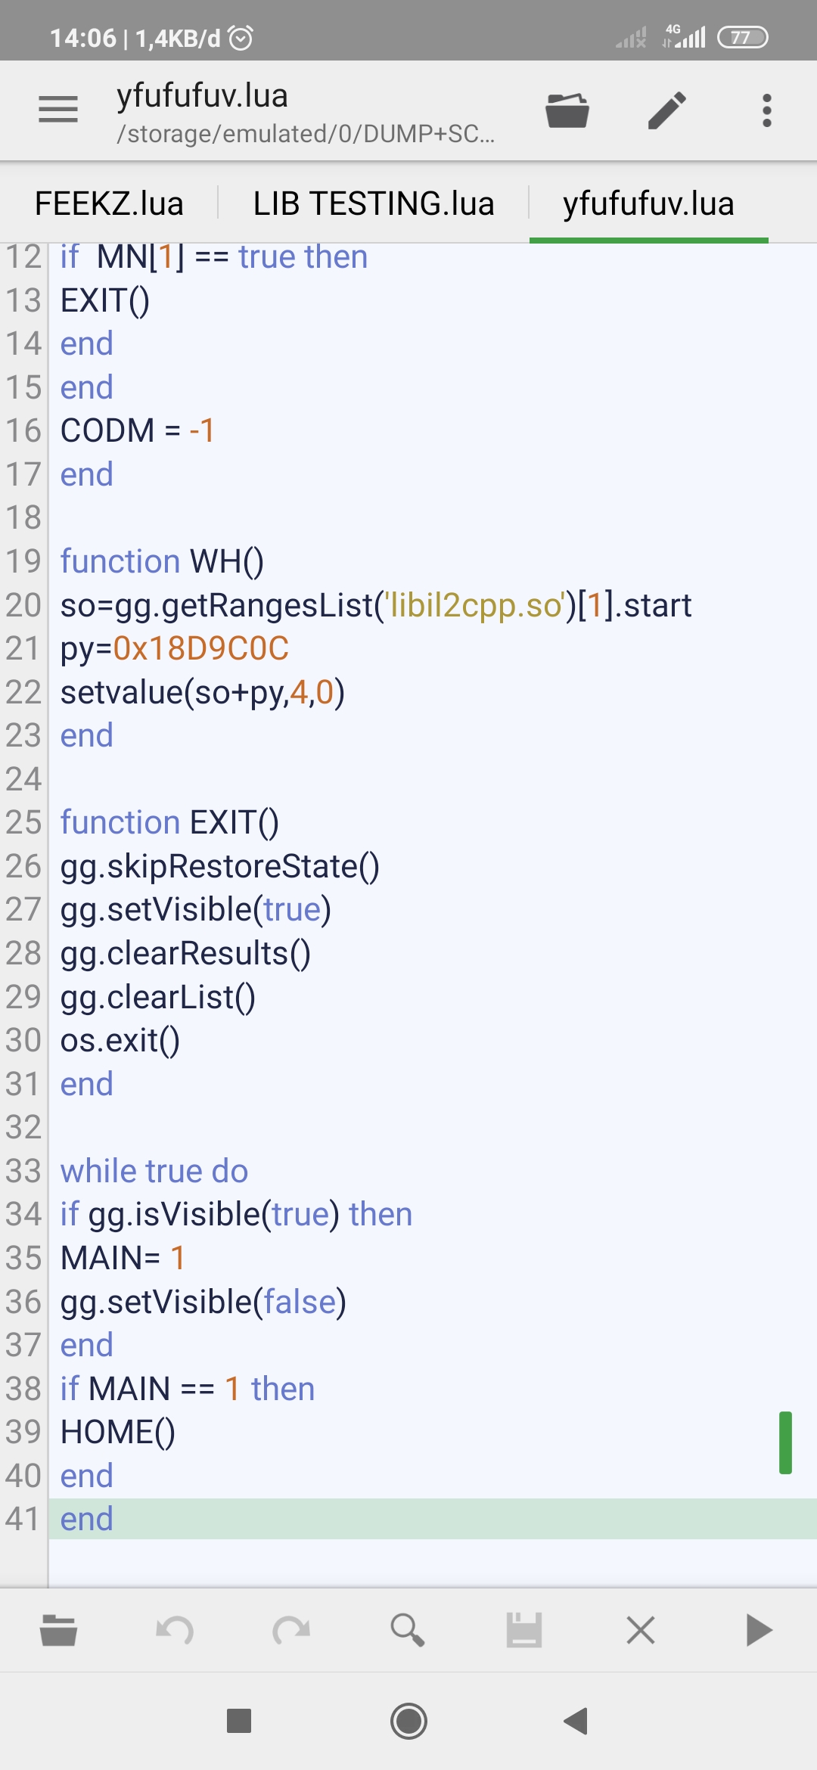Select the yfufufuv.lua tab

tap(648, 204)
